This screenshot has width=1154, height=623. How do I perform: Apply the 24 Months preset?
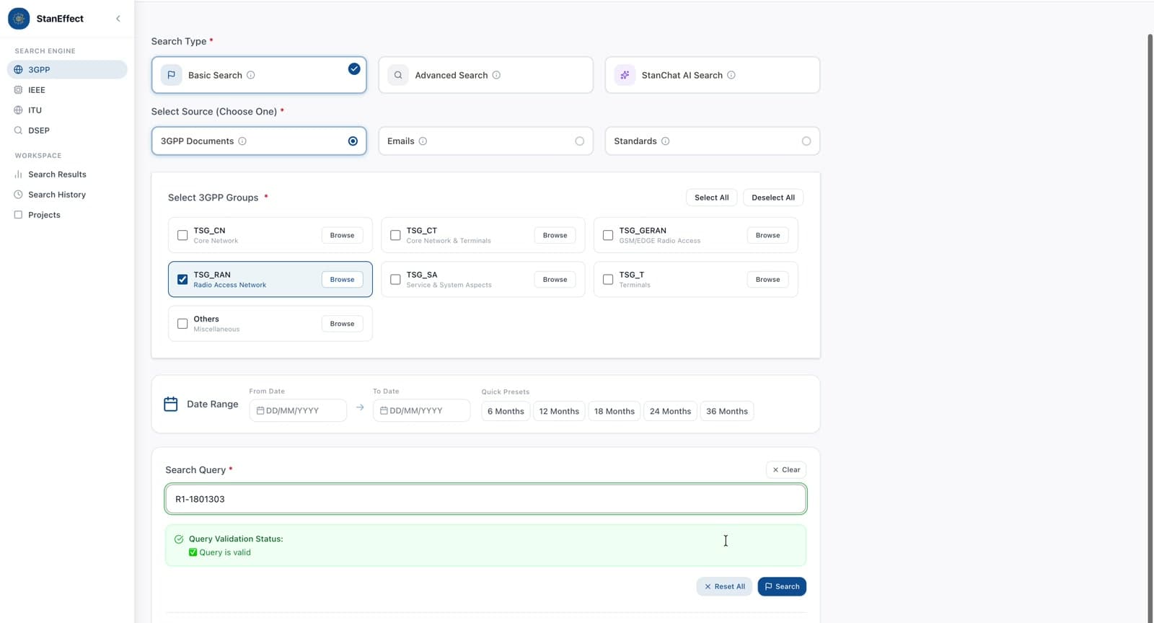670,411
